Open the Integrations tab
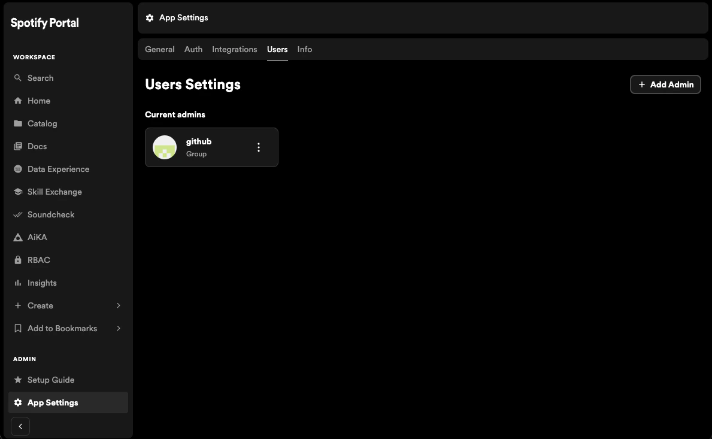712x439 pixels. [x=234, y=50]
